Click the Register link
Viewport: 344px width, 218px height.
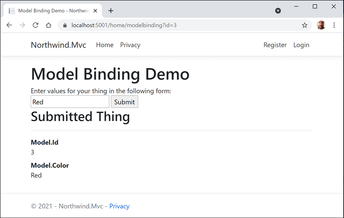275,45
